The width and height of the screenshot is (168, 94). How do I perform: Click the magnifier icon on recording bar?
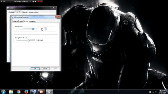(4, 1)
